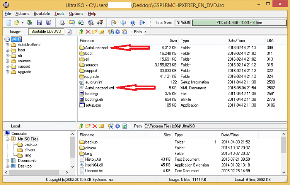290x185 pixels.
Task: Click the blue Help question mark icon
Action: pyautogui.click(x=133, y=22)
